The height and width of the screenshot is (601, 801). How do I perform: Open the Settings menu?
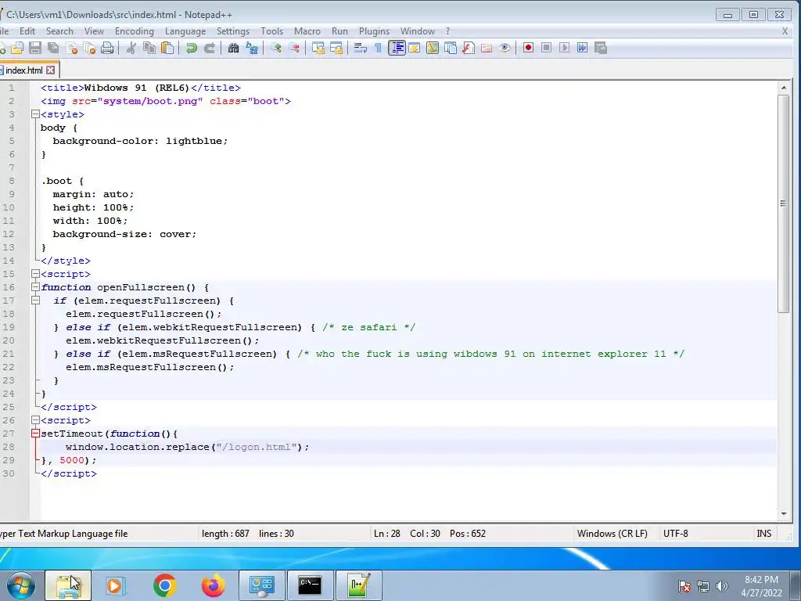pos(233,31)
